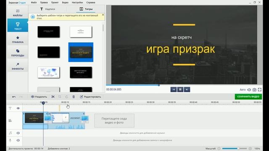This screenshot has width=269, height=151.
Task: Click the Сохранить видео button
Action: tap(248, 96)
